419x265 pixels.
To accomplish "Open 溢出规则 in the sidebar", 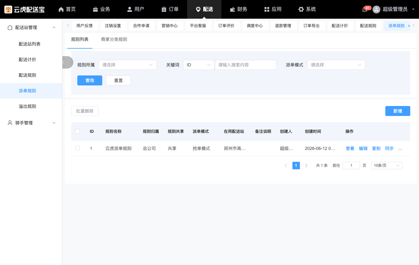I will click(31, 106).
